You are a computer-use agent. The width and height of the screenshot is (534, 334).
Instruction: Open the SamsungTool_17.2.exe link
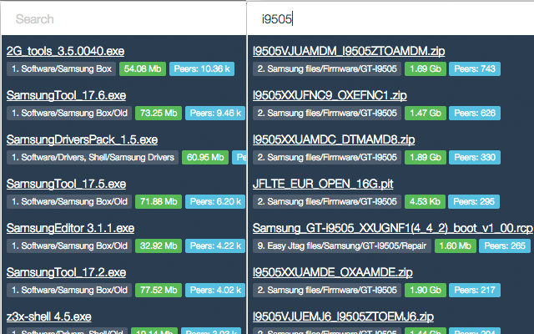pyautogui.click(x=66, y=273)
